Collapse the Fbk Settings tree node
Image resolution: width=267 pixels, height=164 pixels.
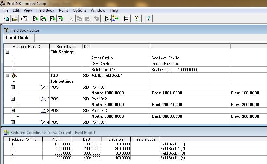pos(7,52)
